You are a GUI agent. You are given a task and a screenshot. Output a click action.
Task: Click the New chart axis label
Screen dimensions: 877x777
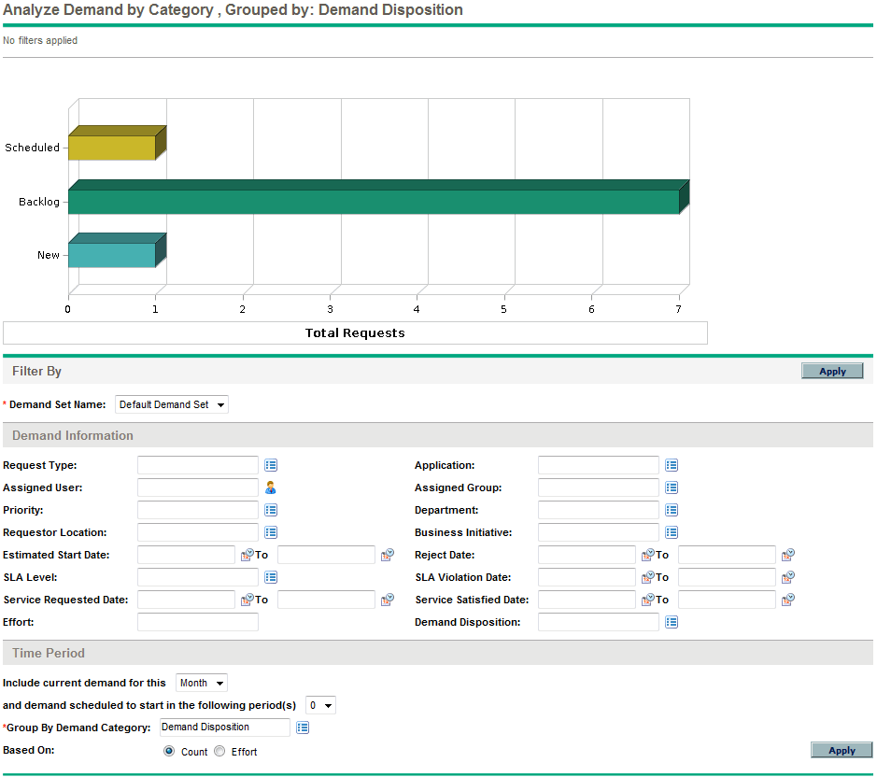[x=49, y=255]
